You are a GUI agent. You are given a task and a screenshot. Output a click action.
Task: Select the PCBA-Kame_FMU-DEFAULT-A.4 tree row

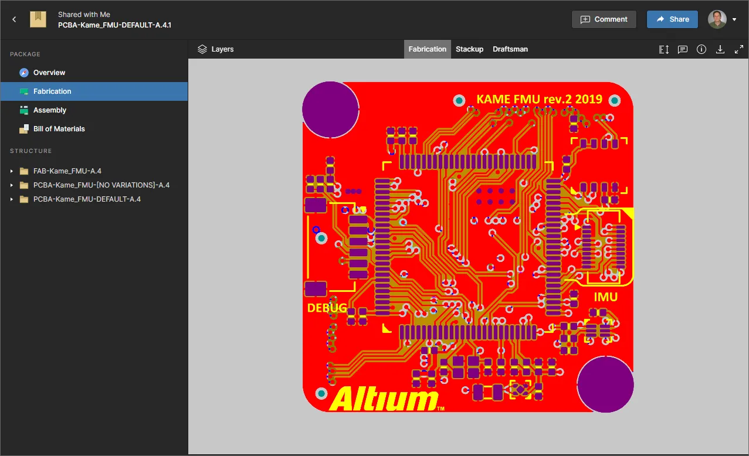[94, 199]
